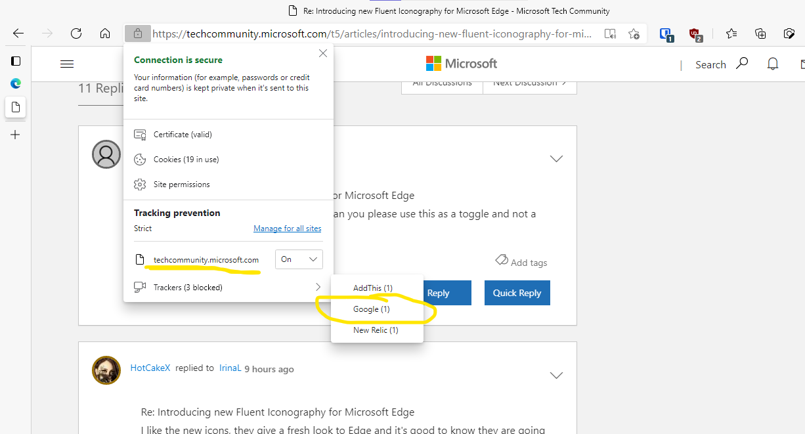The height and width of the screenshot is (434, 805).
Task: Click the default user avatar on first reply
Action: point(106,154)
